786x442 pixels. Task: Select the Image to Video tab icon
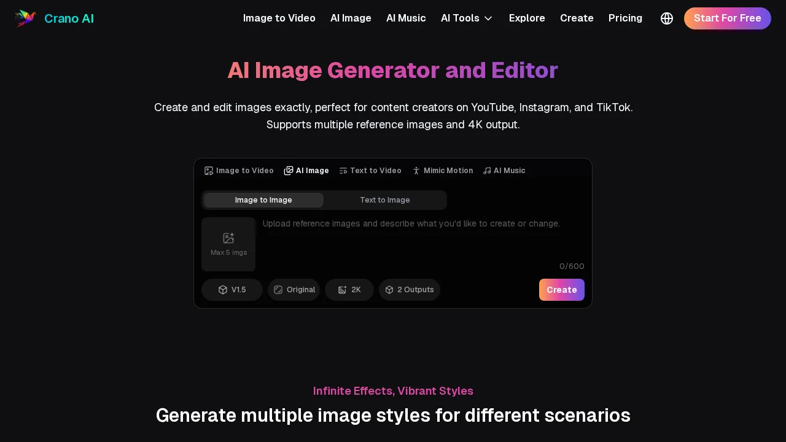(x=209, y=171)
